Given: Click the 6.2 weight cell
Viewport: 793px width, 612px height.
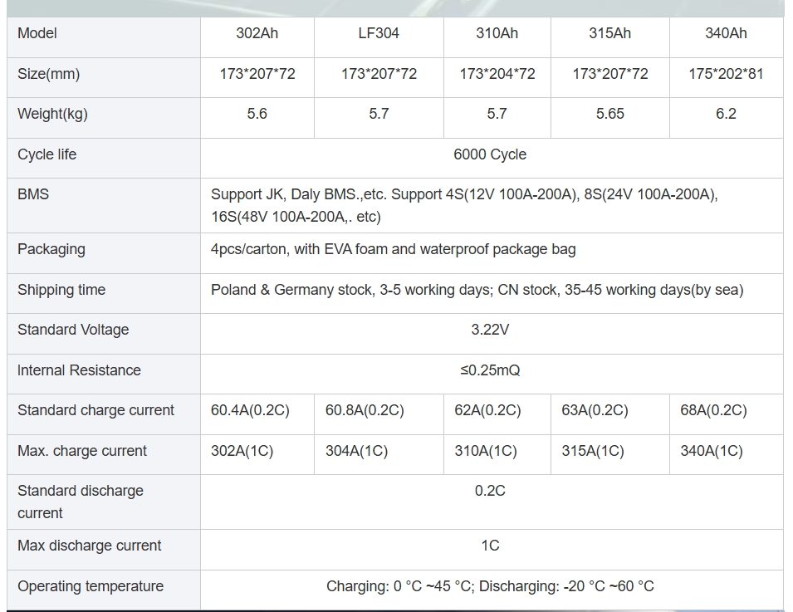Looking at the screenshot, I should (726, 114).
